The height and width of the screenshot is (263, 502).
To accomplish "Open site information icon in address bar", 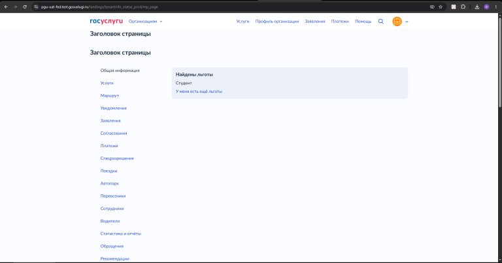I will (x=36, y=7).
